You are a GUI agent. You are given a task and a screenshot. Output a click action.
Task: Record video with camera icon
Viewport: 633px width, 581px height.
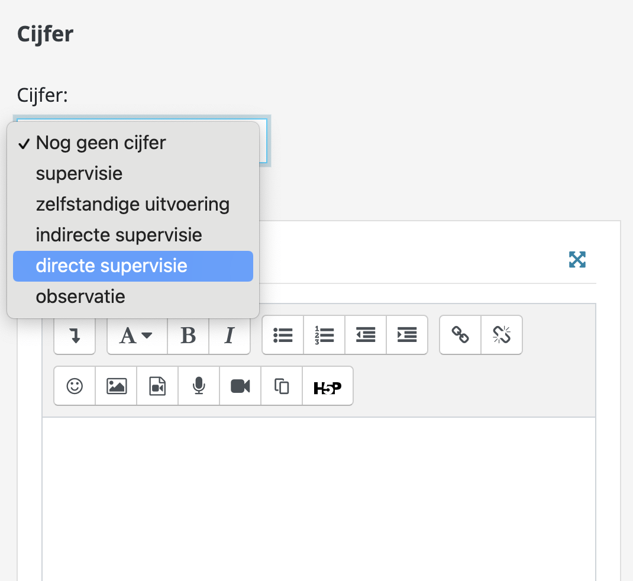point(240,386)
